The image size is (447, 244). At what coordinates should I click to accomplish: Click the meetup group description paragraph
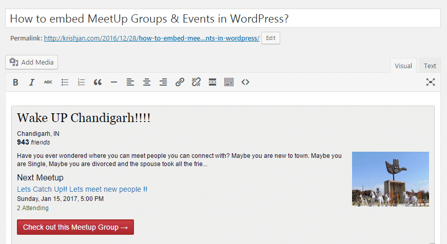tap(179, 160)
